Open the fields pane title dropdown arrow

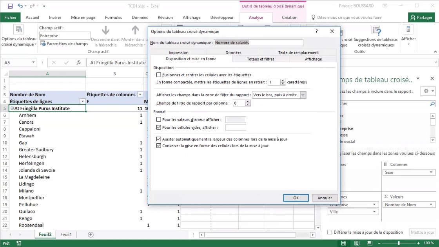[418, 79]
